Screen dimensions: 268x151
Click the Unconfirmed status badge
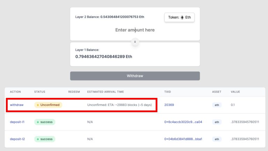pos(48,105)
